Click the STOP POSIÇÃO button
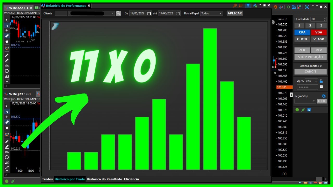The image size is (333, 187). click(310, 57)
